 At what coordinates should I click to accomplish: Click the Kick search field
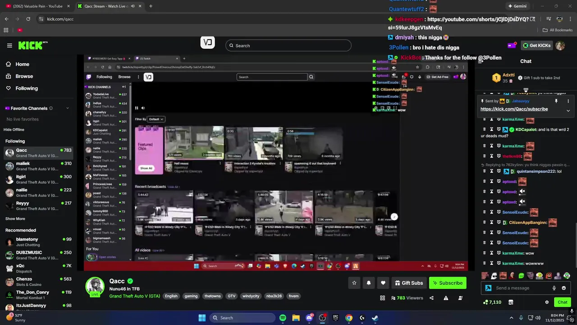288,46
